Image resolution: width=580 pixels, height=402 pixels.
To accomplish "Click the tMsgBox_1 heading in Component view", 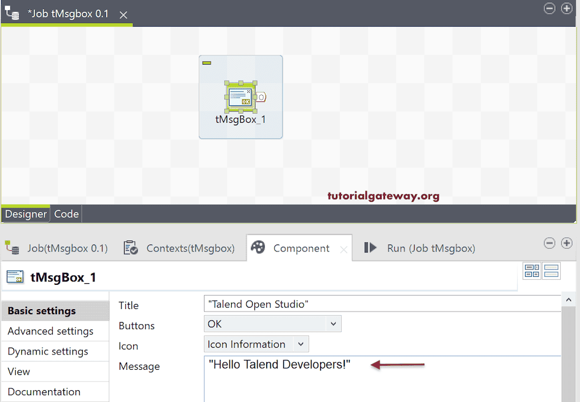I will [x=63, y=277].
